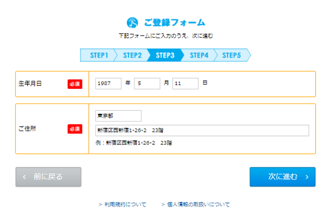This screenshot has height=212, width=328.
Task: Focus the street address field
Action: [x=202, y=130]
